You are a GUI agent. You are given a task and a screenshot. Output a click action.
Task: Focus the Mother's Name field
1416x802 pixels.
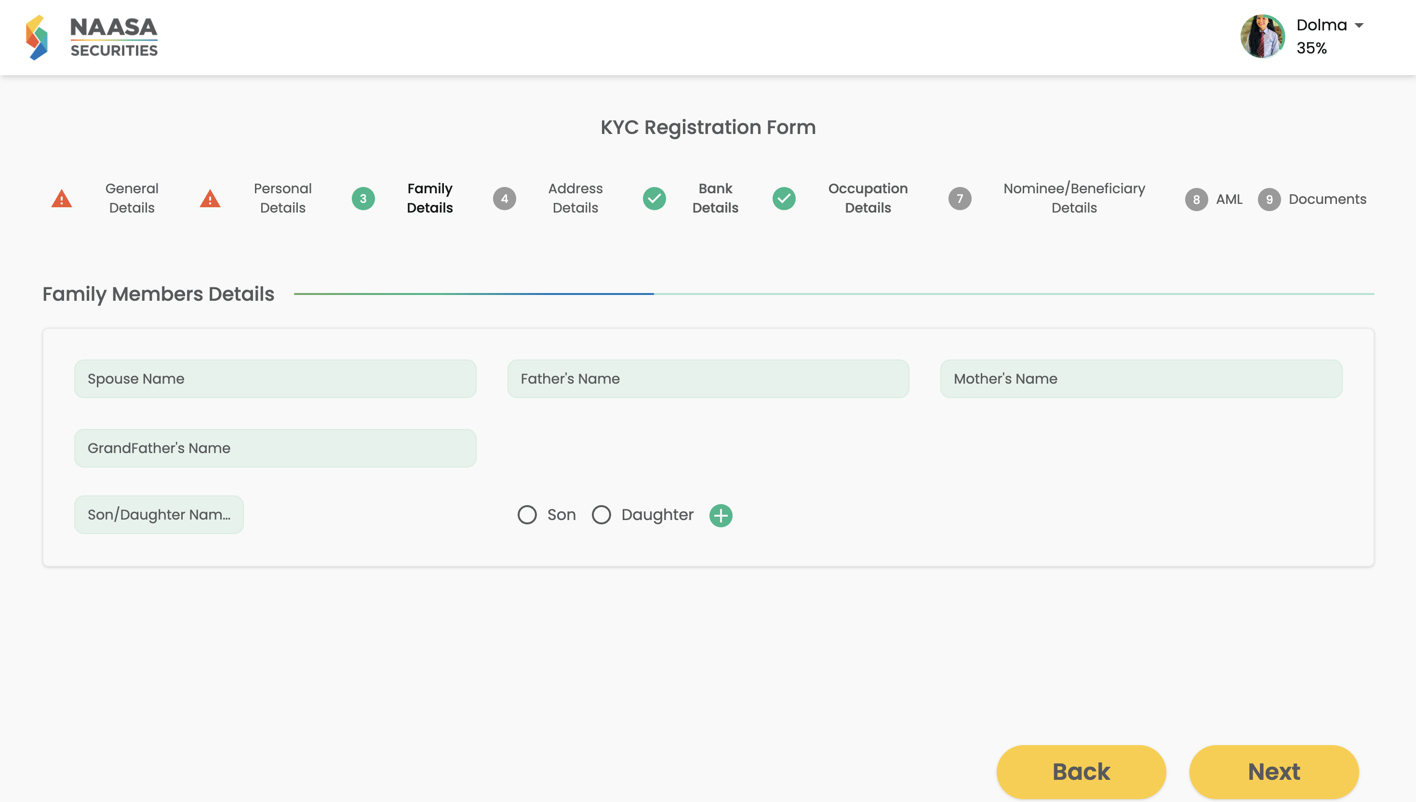coord(1141,379)
